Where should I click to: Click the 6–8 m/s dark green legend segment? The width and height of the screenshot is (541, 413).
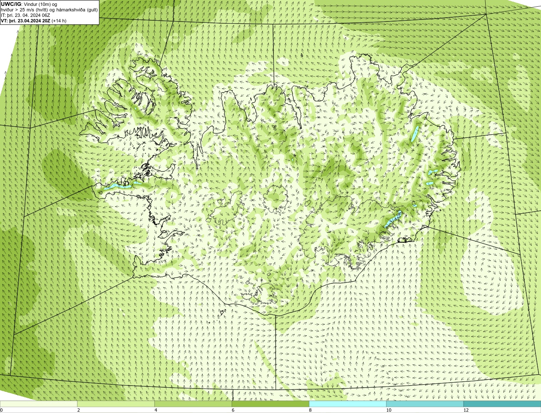click(270, 404)
